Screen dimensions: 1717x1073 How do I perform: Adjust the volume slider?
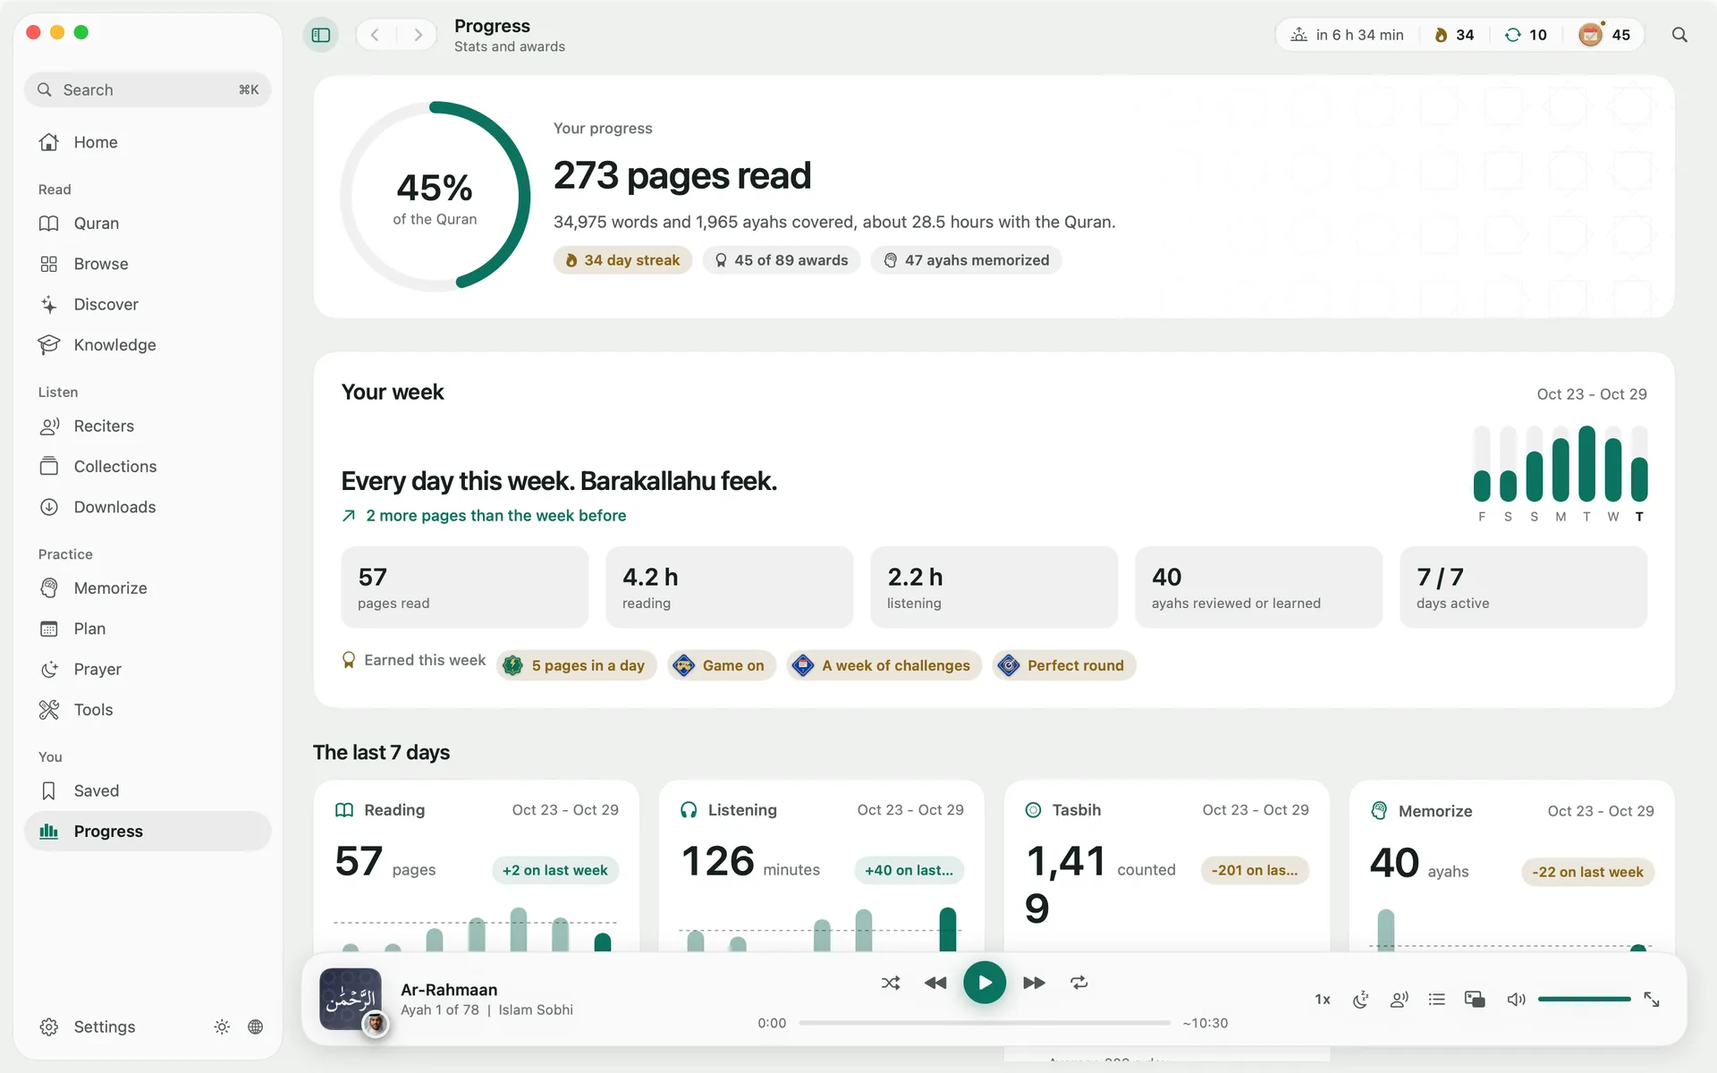(x=1585, y=999)
